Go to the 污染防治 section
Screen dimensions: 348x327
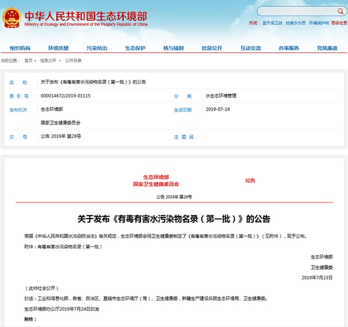pyautogui.click(x=97, y=48)
